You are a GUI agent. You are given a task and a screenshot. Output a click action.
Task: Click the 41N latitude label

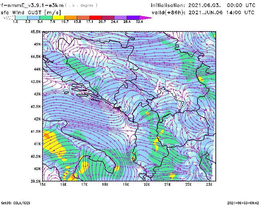pyautogui.click(x=37, y=144)
